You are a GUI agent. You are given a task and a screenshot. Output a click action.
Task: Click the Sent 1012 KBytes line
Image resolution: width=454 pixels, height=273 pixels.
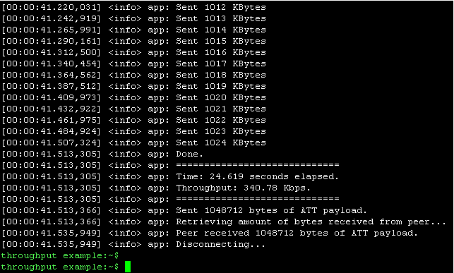tap(133, 7)
